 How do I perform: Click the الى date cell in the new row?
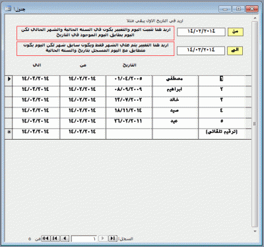[36, 133]
